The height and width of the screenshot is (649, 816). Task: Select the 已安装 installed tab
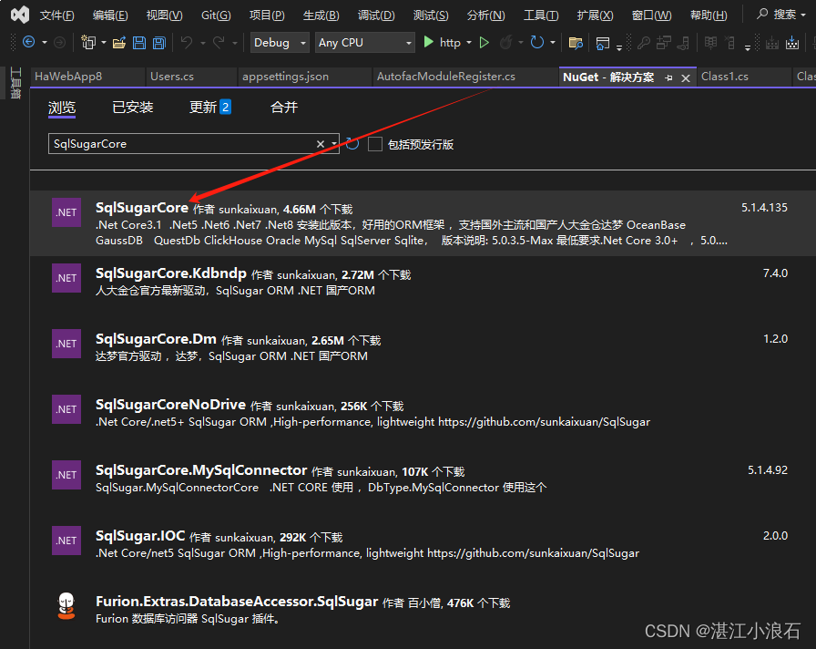[133, 108]
